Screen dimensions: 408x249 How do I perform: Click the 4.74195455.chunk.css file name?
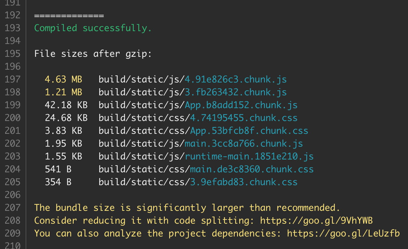click(x=244, y=118)
